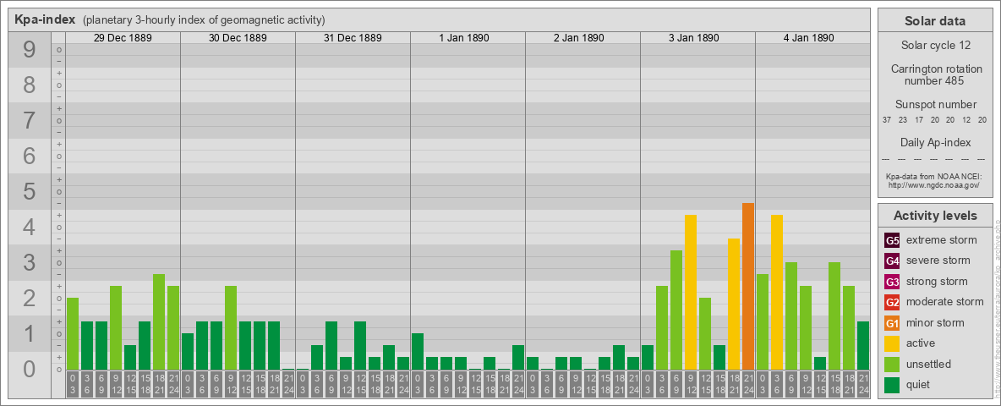
Task: Click the 3 Jan 1890 date label
Action: (697, 38)
